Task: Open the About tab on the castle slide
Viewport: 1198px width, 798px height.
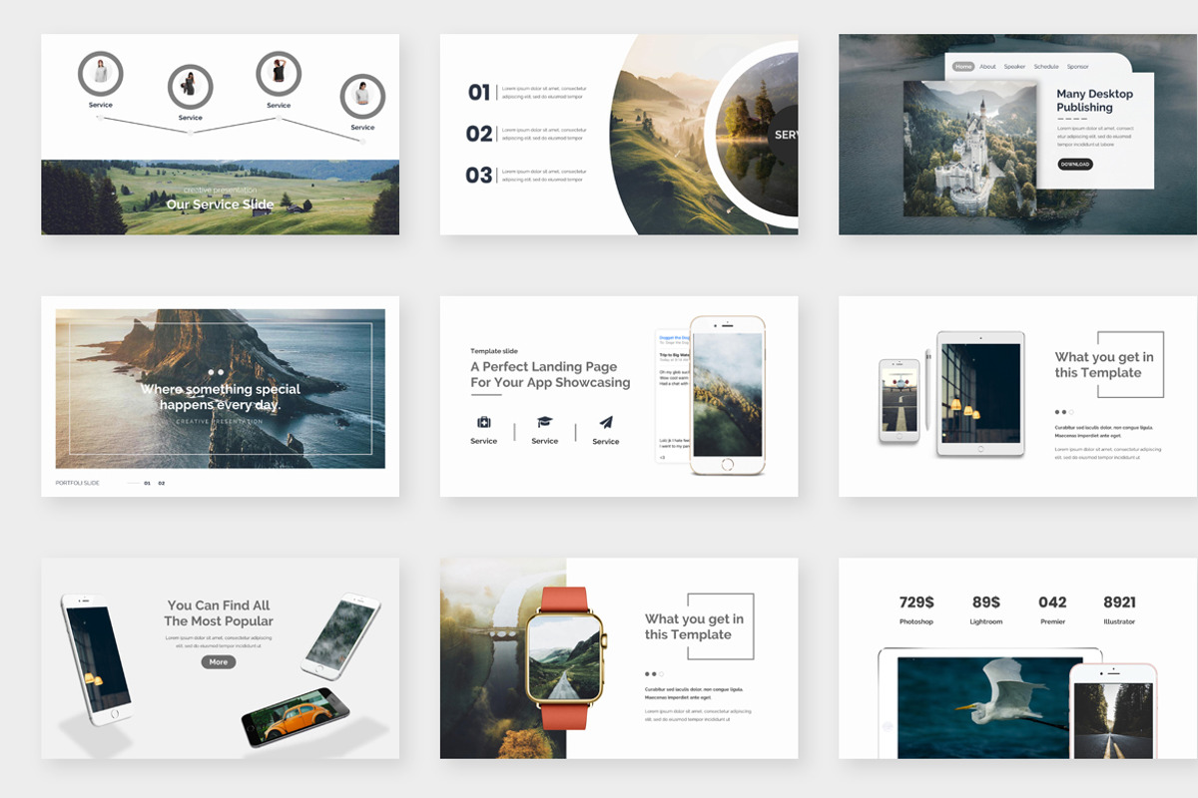Action: click(x=987, y=67)
